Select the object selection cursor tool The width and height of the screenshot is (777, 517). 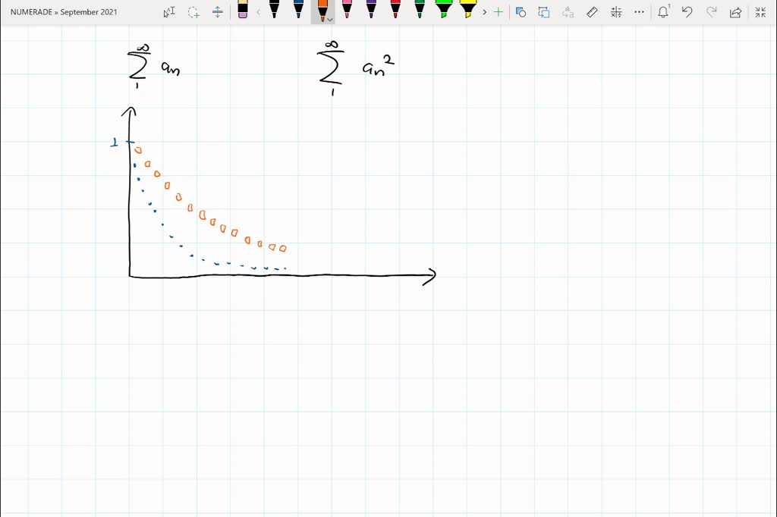click(168, 11)
